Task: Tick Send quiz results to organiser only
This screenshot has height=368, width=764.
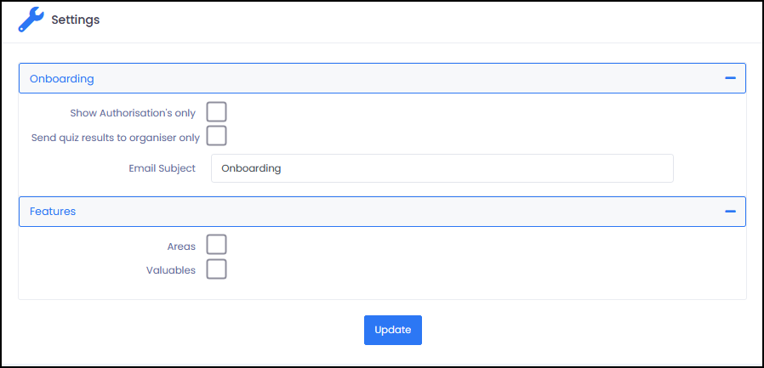Action: [x=217, y=136]
